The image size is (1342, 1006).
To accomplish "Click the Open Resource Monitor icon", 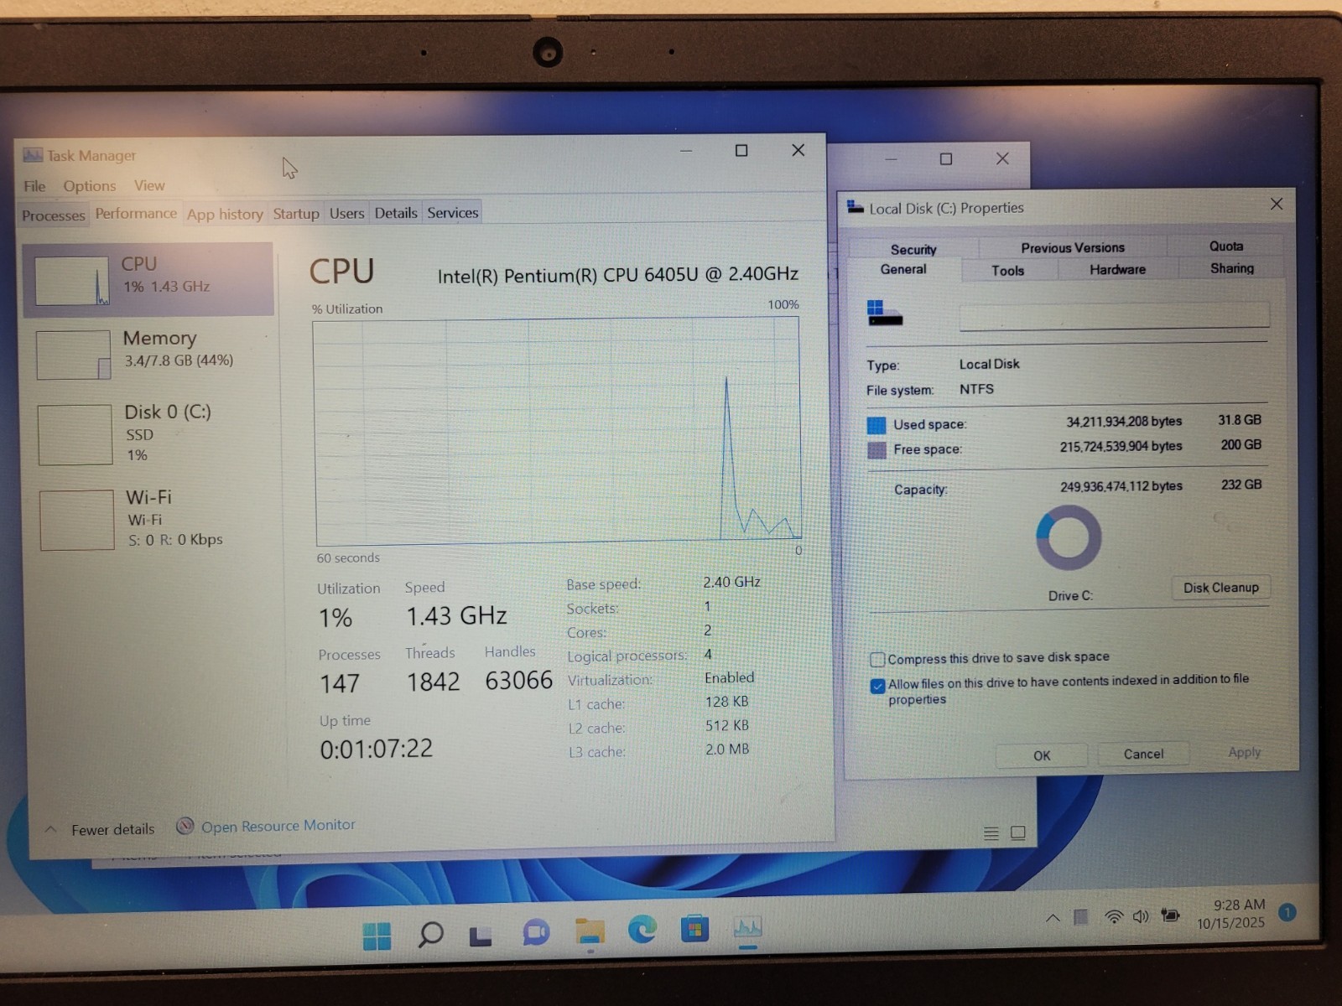I will click(x=185, y=827).
